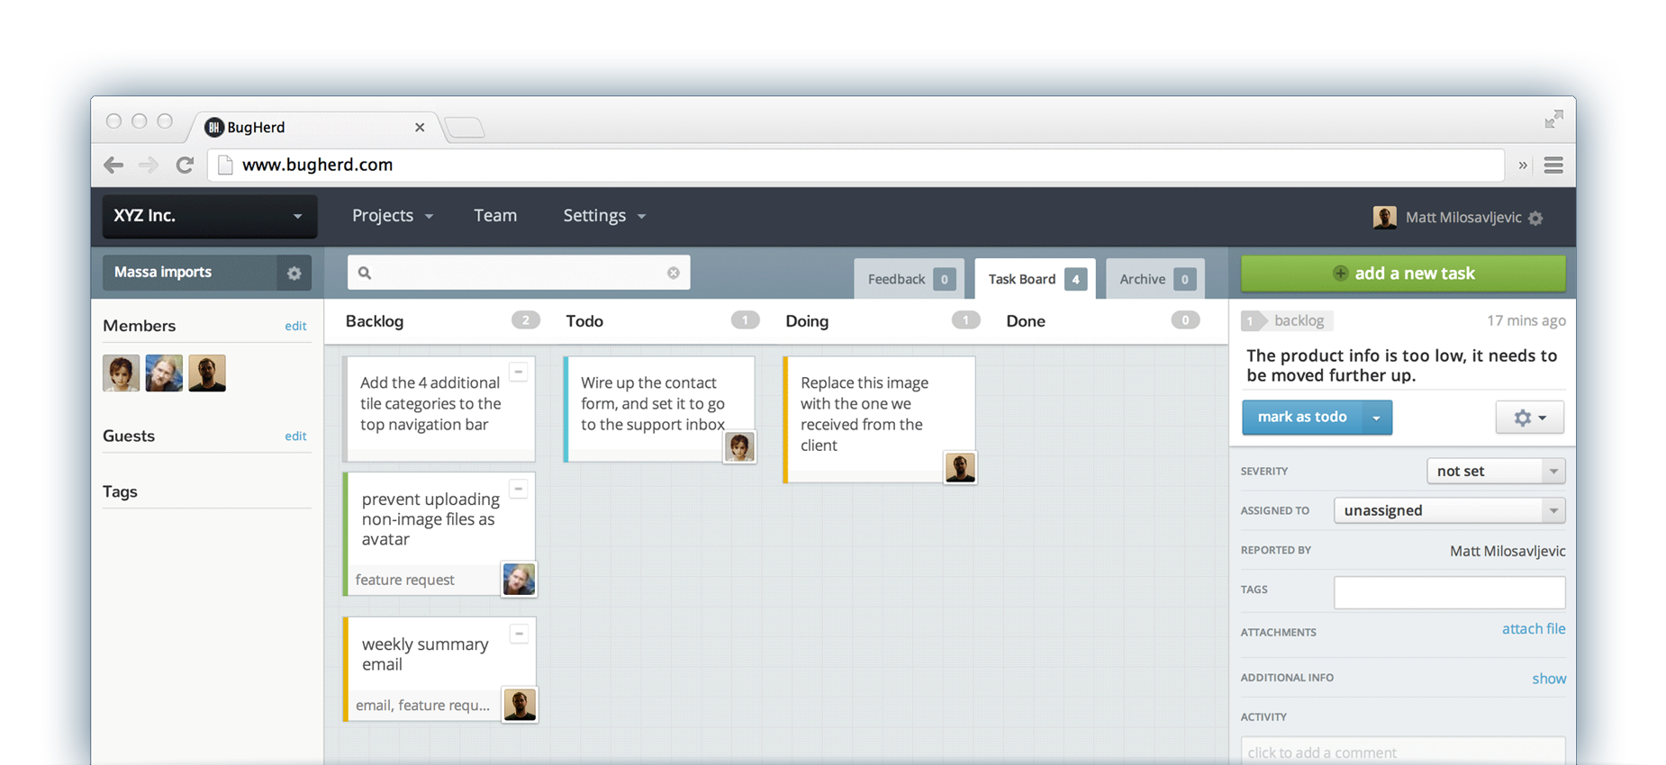The image size is (1666, 765).
Task: Click the Done column header
Action: click(x=1026, y=321)
